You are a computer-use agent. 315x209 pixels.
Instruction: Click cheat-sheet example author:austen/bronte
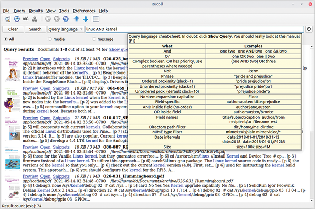[x=253, y=112]
